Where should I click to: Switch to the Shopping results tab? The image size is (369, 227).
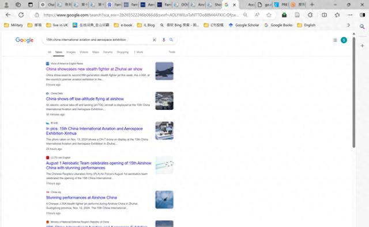click(123, 52)
